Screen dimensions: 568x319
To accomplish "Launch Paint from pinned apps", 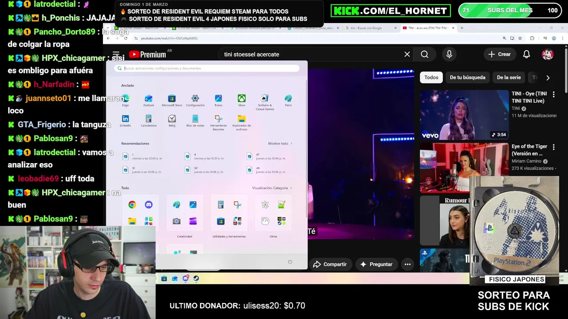I will coord(288,101).
